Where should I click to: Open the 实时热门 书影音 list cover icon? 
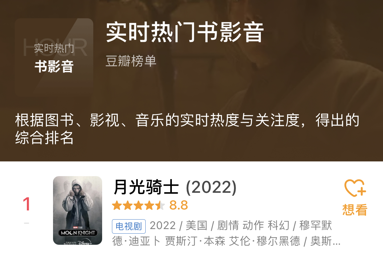[x=54, y=57]
